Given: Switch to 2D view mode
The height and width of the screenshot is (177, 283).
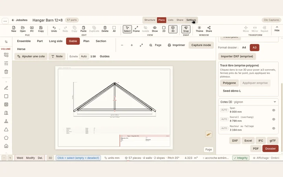Looking at the screenshot, I should click(164, 29).
